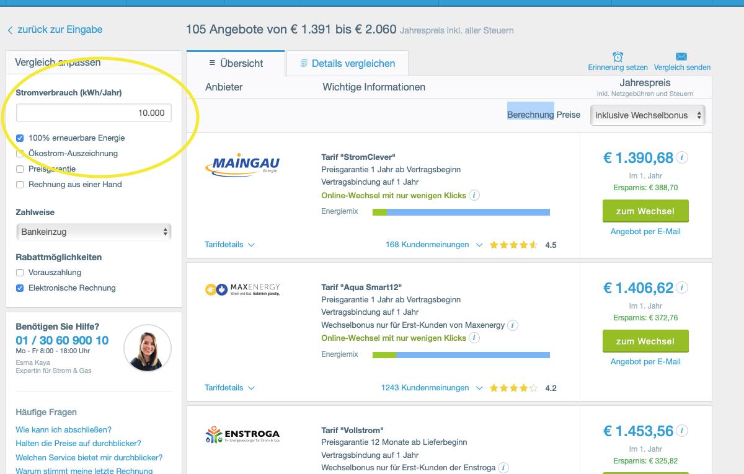Click the highlighted word Berechnung
The width and height of the screenshot is (744, 474).
(x=531, y=115)
